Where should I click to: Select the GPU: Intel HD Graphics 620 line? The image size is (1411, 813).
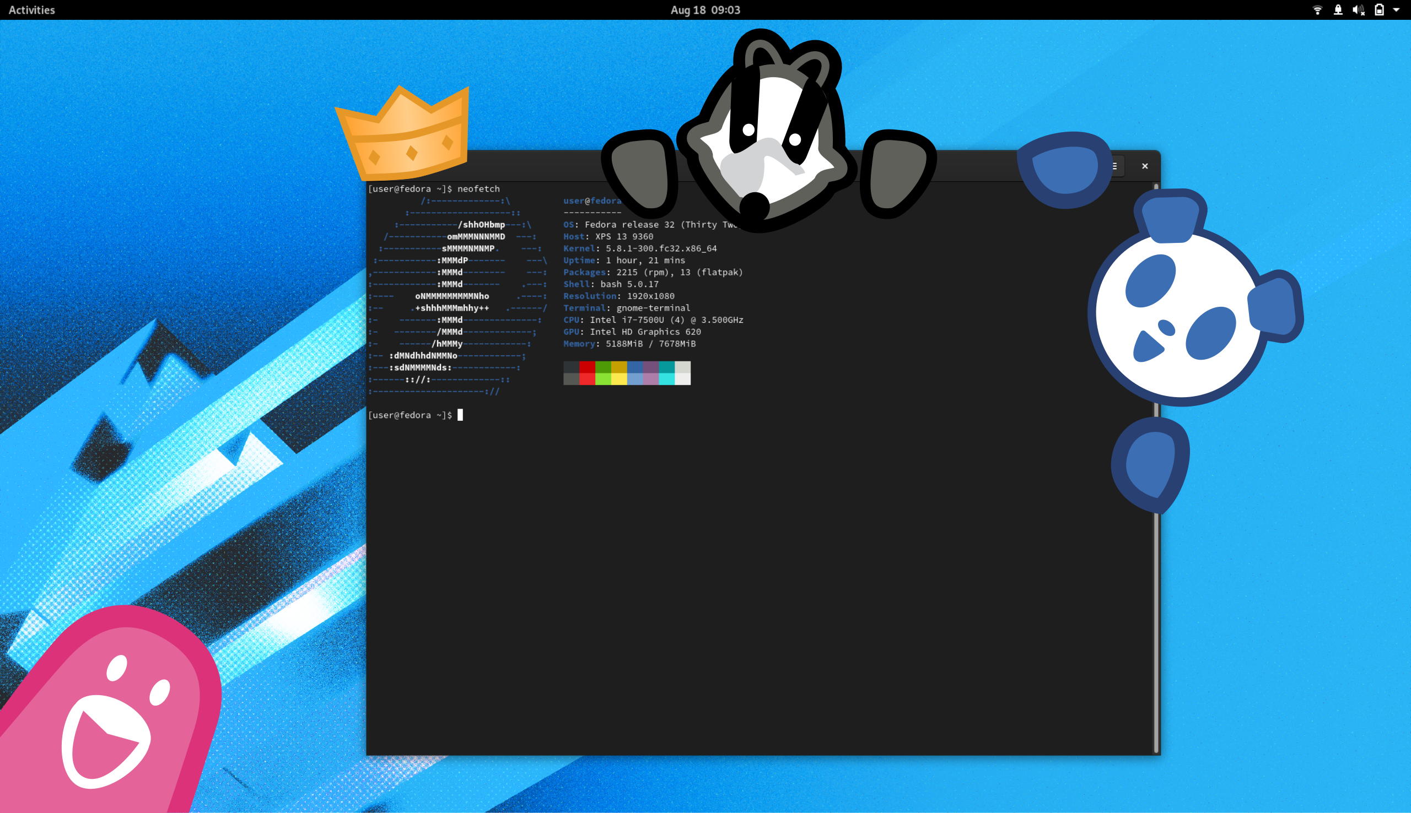point(632,332)
